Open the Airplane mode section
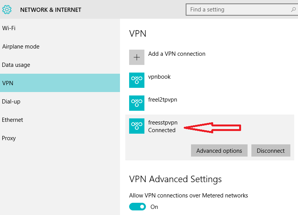The width and height of the screenshot is (298, 215). pyautogui.click(x=21, y=47)
